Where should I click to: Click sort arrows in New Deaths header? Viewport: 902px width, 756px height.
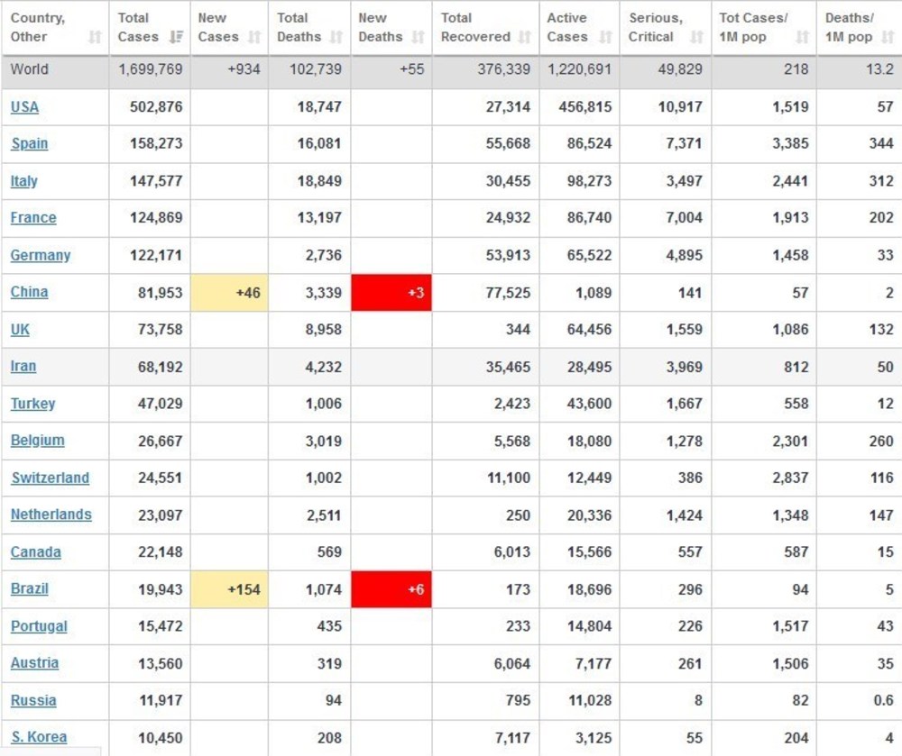coord(418,37)
